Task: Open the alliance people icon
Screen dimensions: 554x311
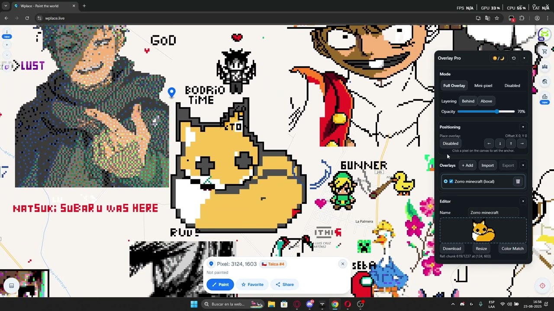Action: [544, 67]
